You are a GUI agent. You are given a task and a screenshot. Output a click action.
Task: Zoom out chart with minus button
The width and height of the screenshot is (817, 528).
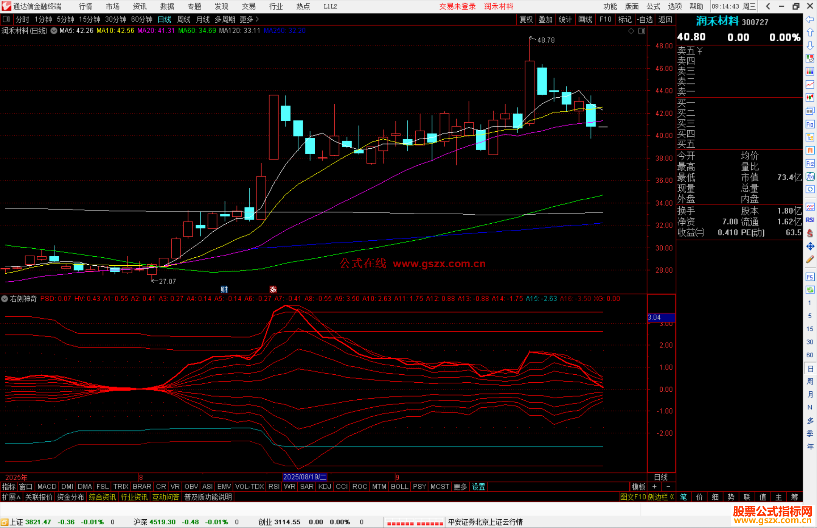coord(668,487)
